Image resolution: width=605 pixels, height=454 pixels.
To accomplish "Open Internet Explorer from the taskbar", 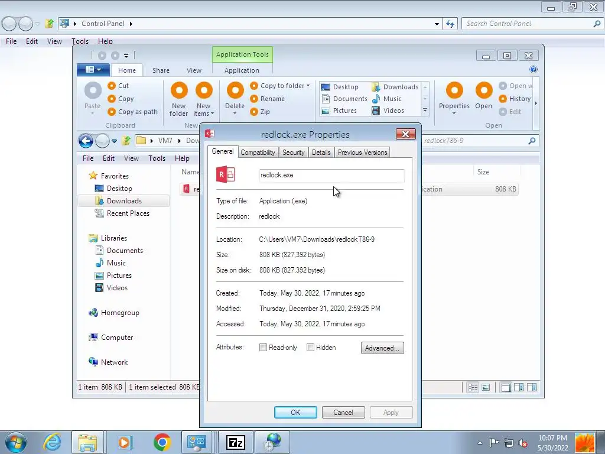I will [x=53, y=442].
